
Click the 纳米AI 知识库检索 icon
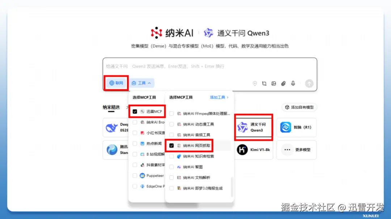point(179,156)
